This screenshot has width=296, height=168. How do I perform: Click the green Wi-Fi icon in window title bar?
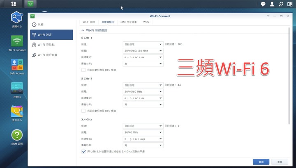(32, 16)
